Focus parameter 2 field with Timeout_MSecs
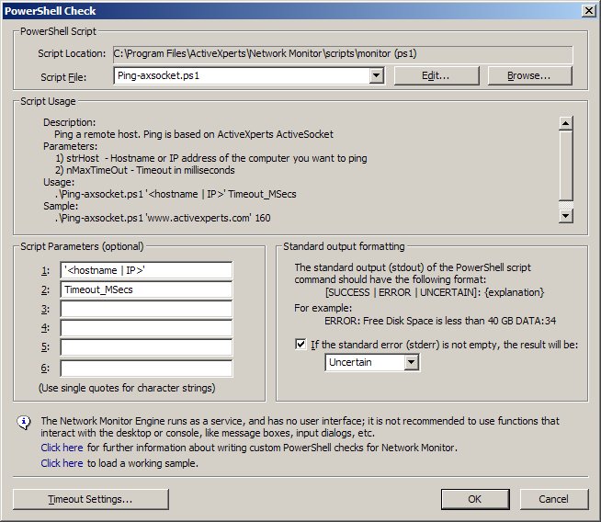This screenshot has height=522, width=601. 146,289
